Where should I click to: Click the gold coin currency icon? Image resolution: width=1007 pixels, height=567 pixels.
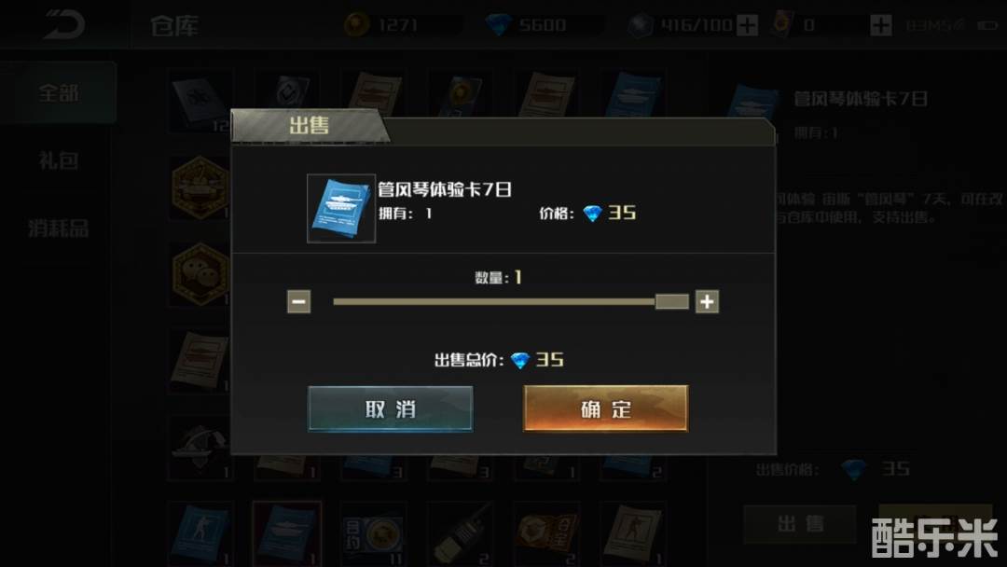356,25
